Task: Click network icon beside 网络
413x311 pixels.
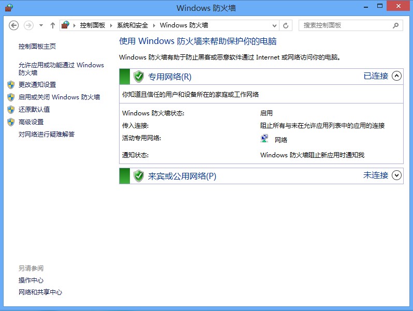Action: tap(264, 139)
